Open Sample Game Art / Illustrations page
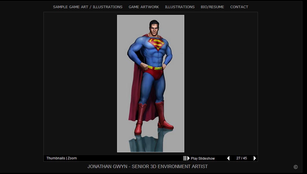Image resolution: width=307 pixels, height=174 pixels. click(x=88, y=7)
